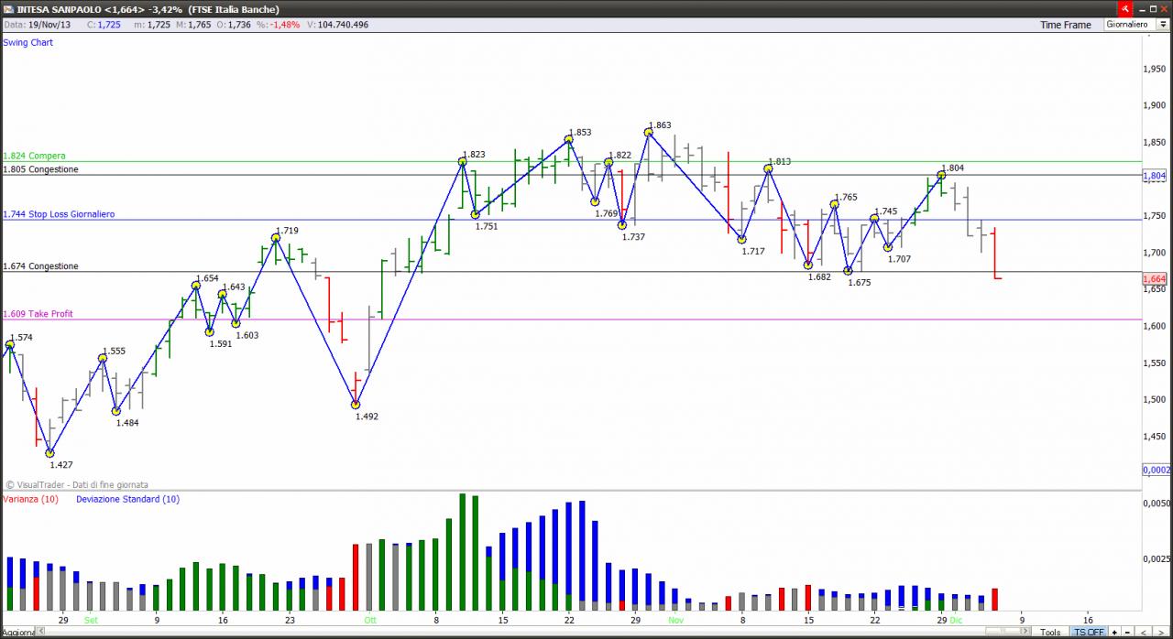Viewport: 1173px width, 639px height.
Task: Shift chart left with the < button
Action: 1143,633
